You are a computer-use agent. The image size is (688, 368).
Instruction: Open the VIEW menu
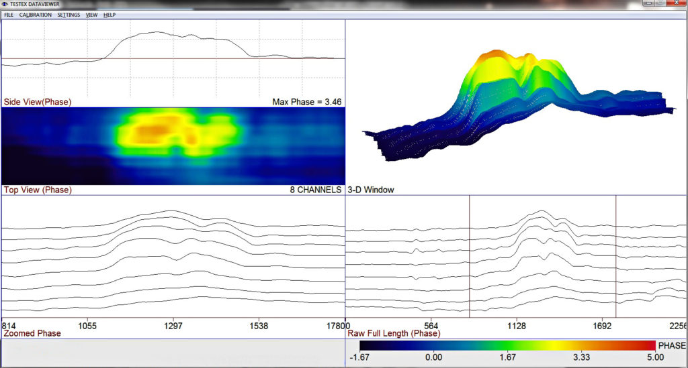(x=91, y=15)
